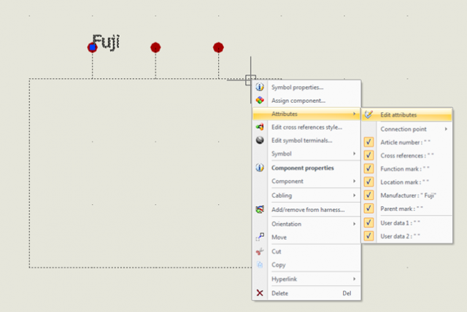Click the Copy pages icon
The width and height of the screenshot is (467, 312).
[x=260, y=265]
